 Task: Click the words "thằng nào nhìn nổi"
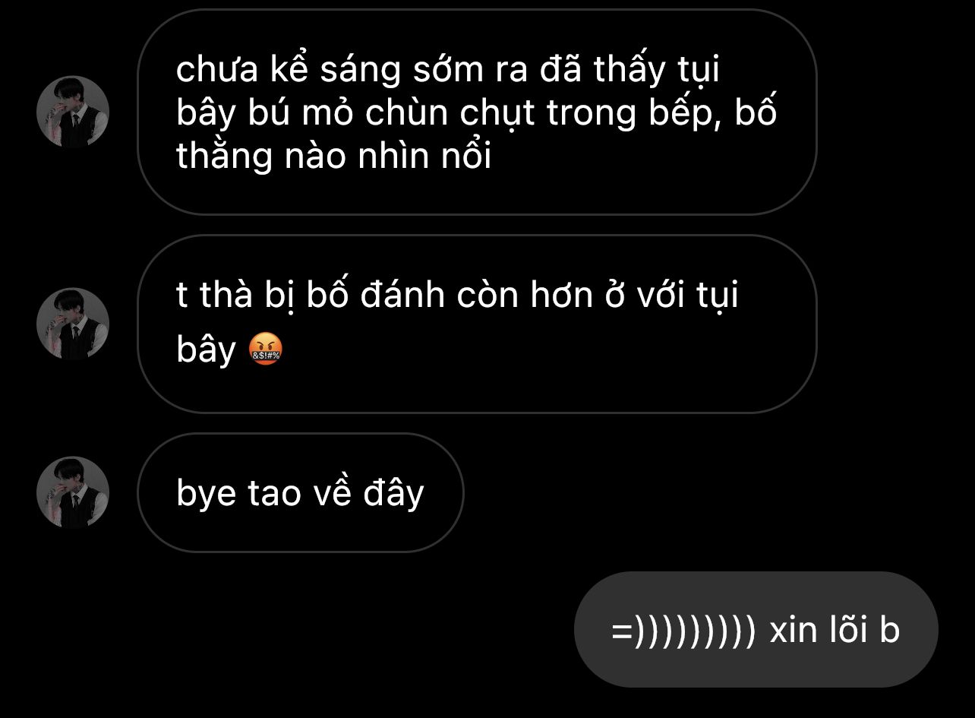coord(333,157)
